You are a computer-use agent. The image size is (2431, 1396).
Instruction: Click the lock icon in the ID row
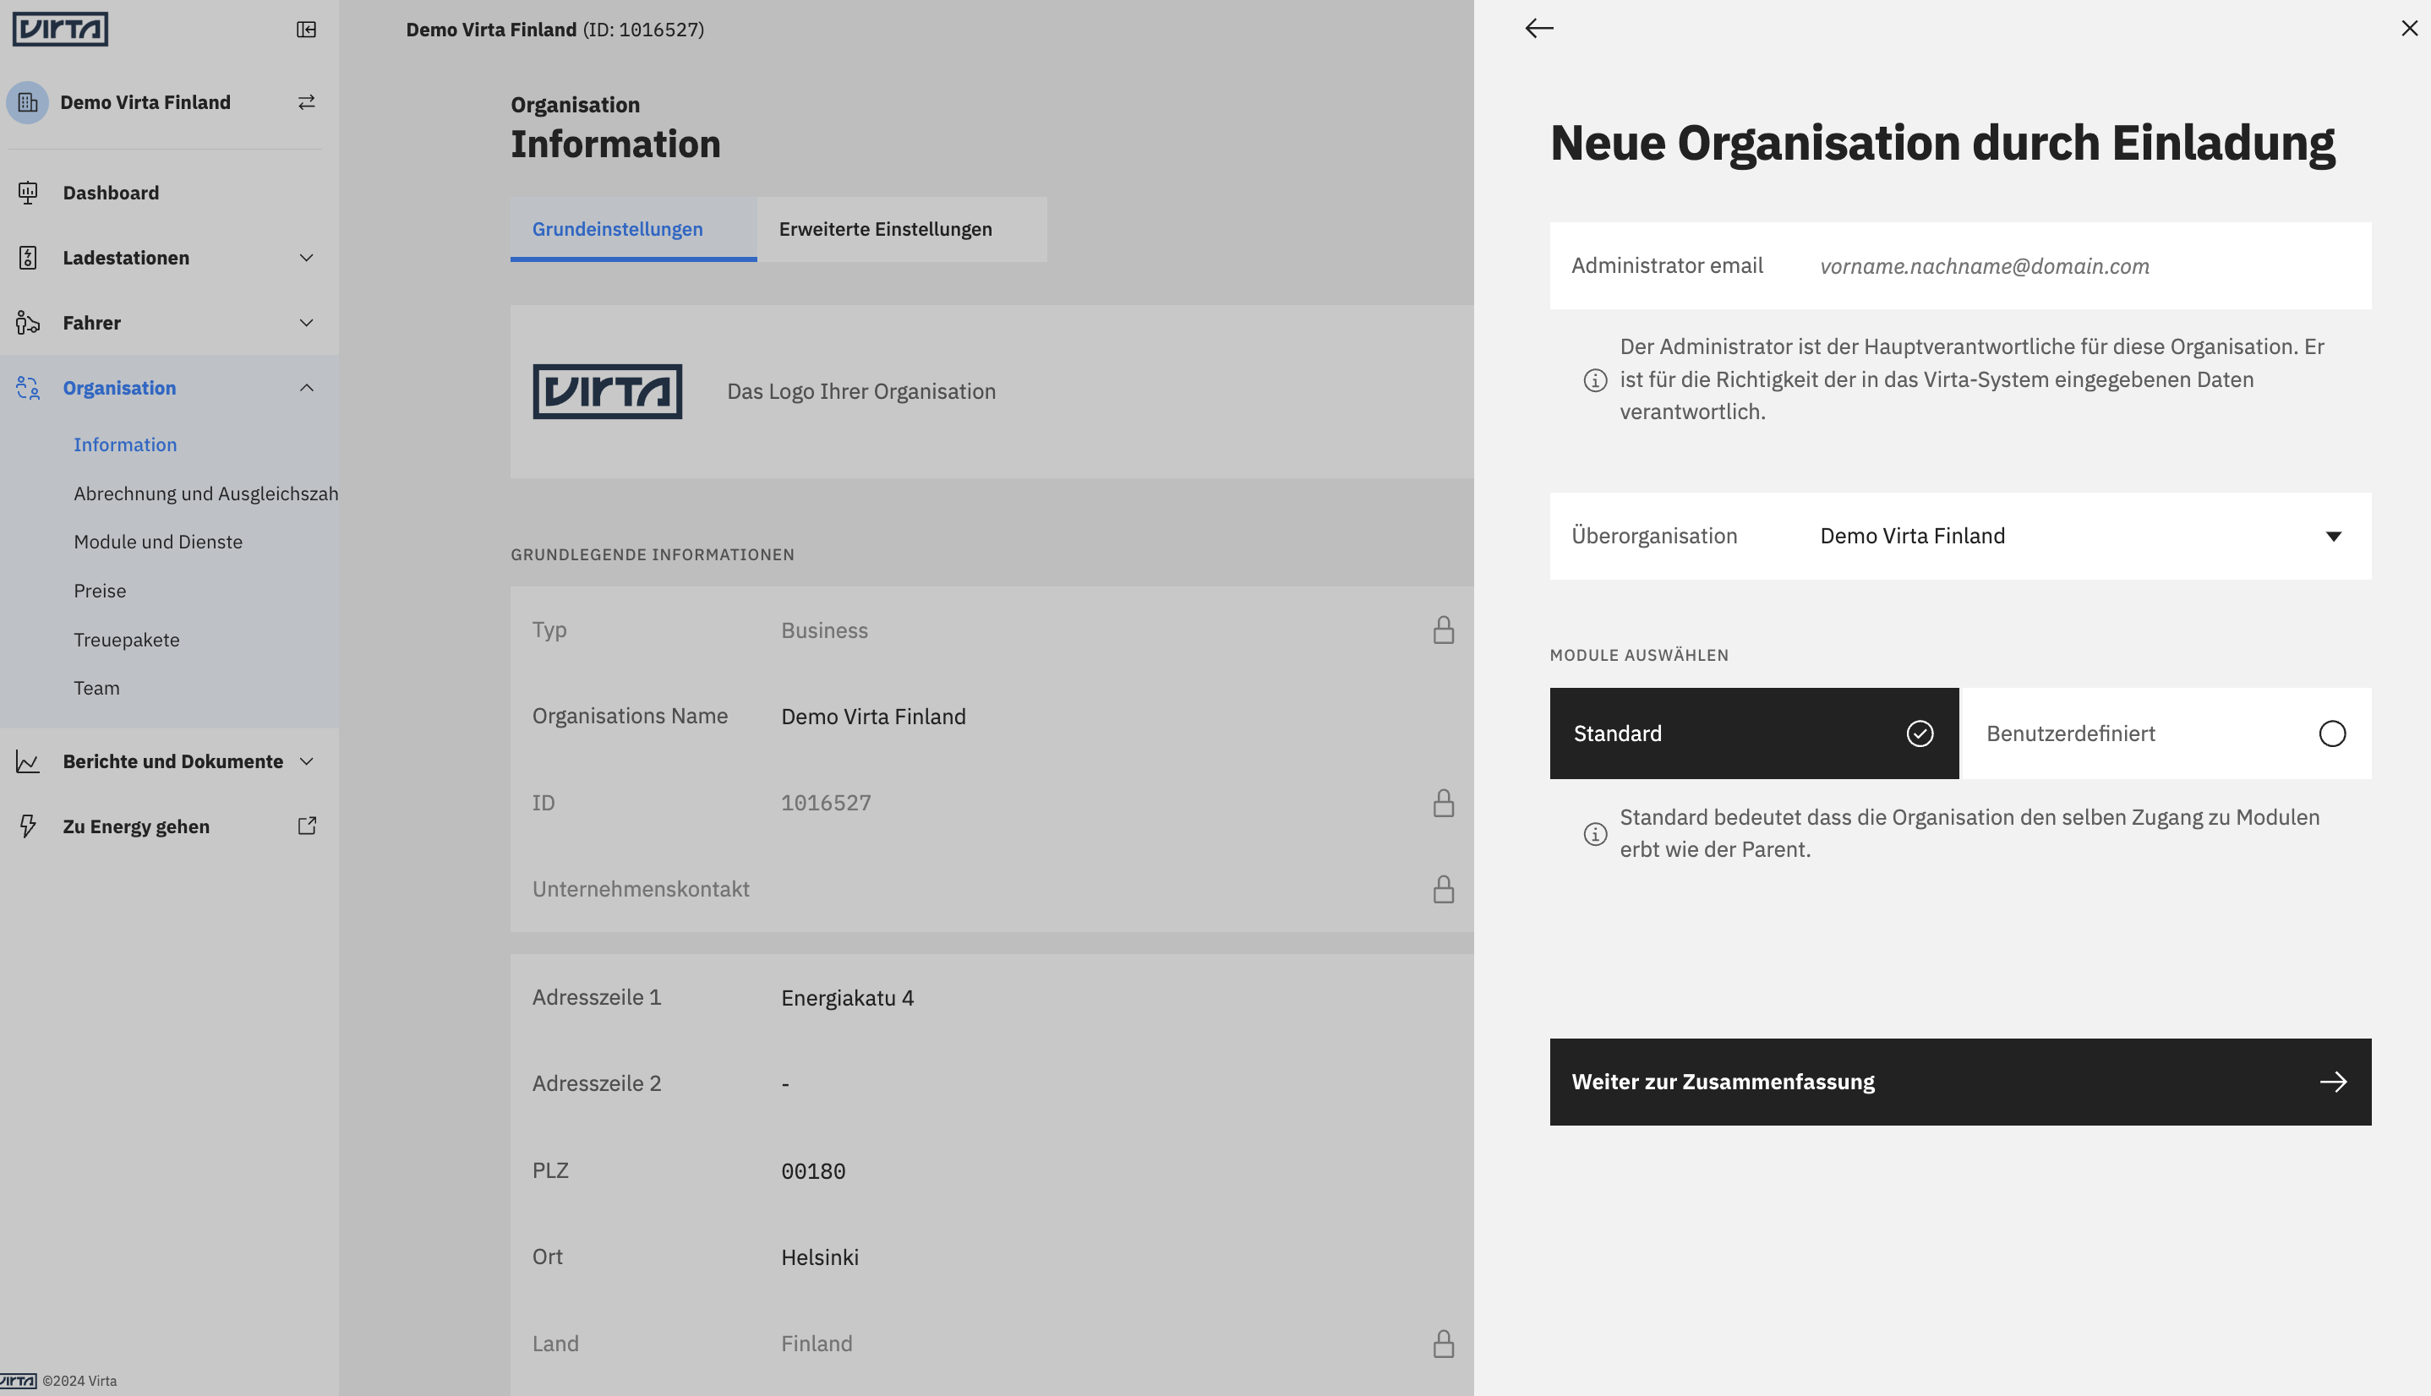coord(1443,803)
